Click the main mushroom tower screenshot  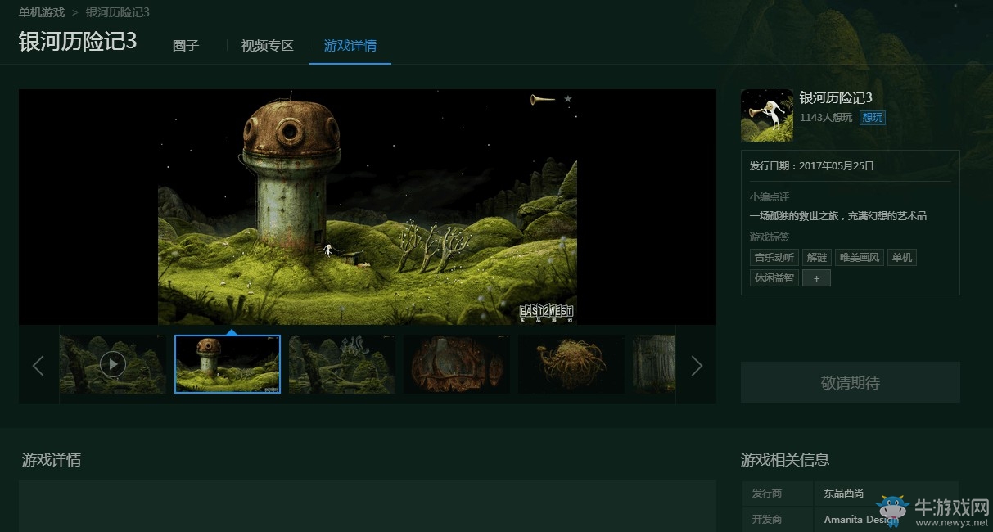[368, 207]
